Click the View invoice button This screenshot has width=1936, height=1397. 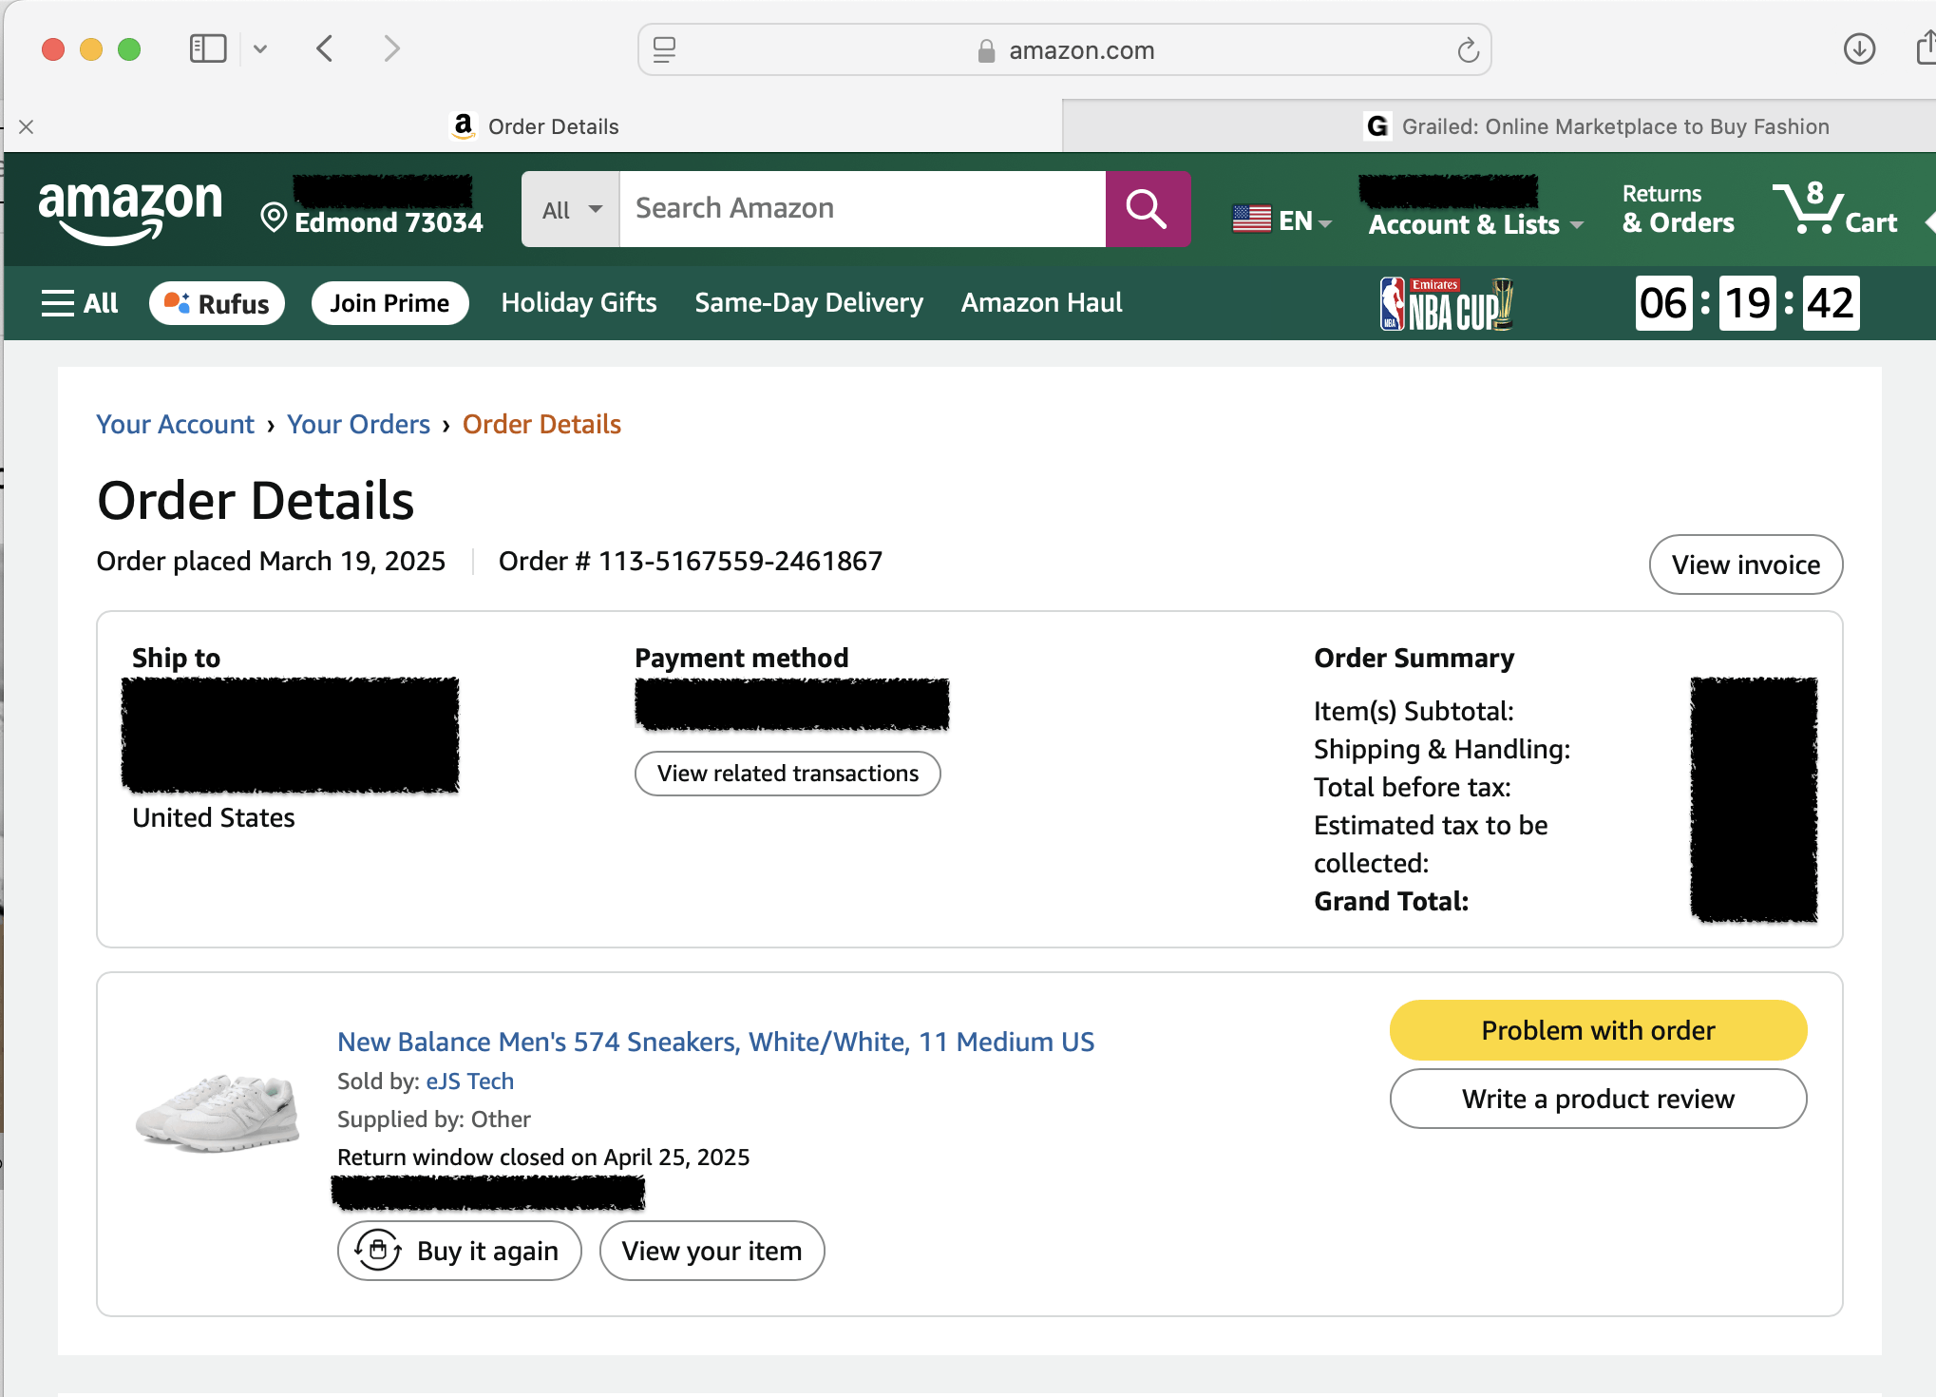click(x=1746, y=565)
